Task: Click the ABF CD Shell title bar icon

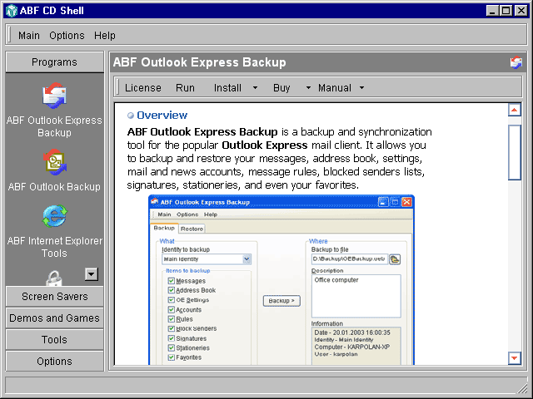Action: 10,11
